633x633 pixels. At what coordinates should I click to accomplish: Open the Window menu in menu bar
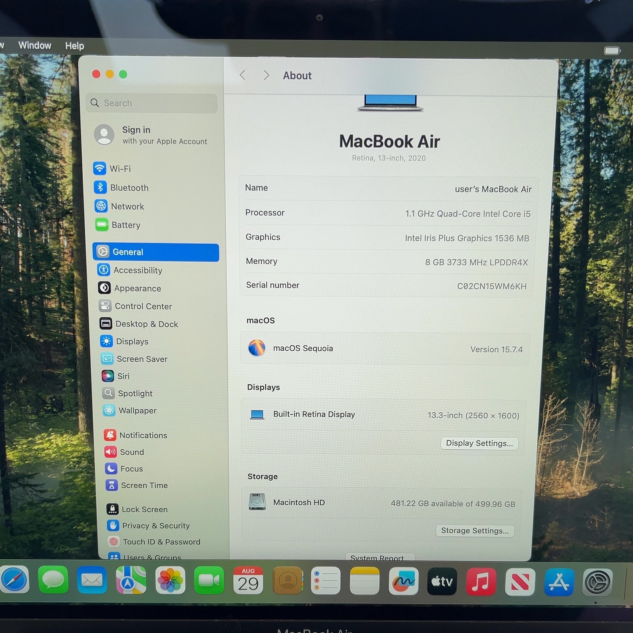click(35, 45)
